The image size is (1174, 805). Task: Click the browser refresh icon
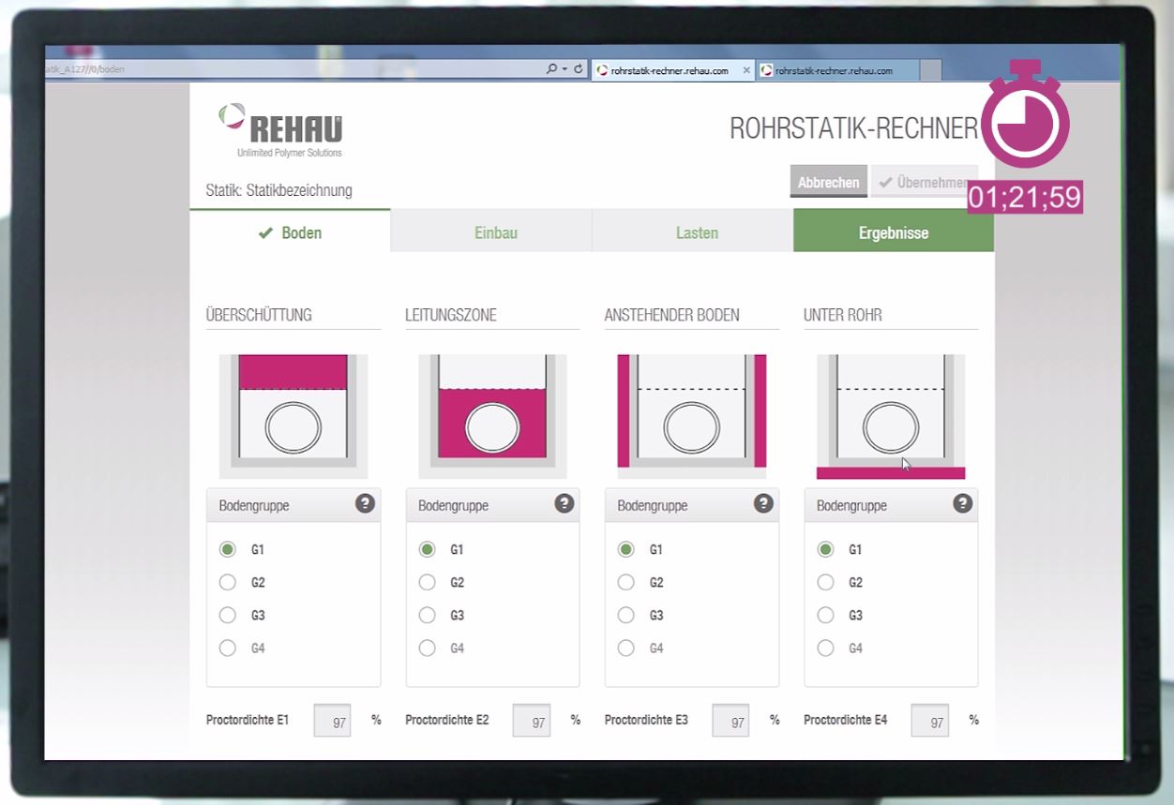pos(579,70)
